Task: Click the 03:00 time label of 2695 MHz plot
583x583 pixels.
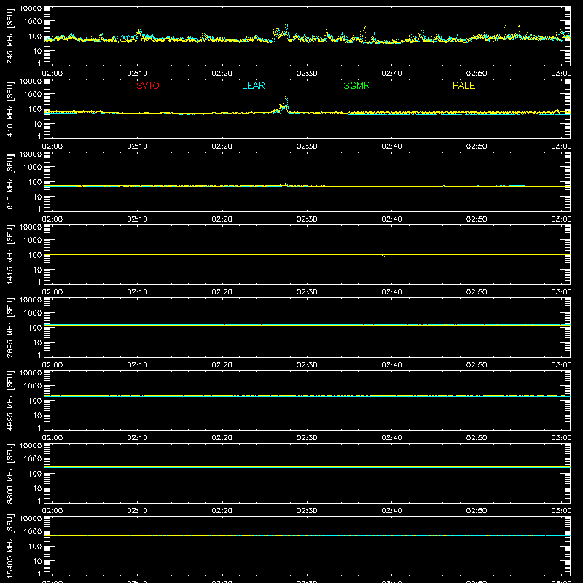Action: pyautogui.click(x=561, y=365)
